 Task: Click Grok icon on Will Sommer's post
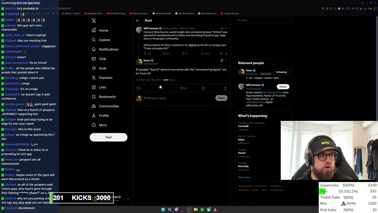click(222, 28)
